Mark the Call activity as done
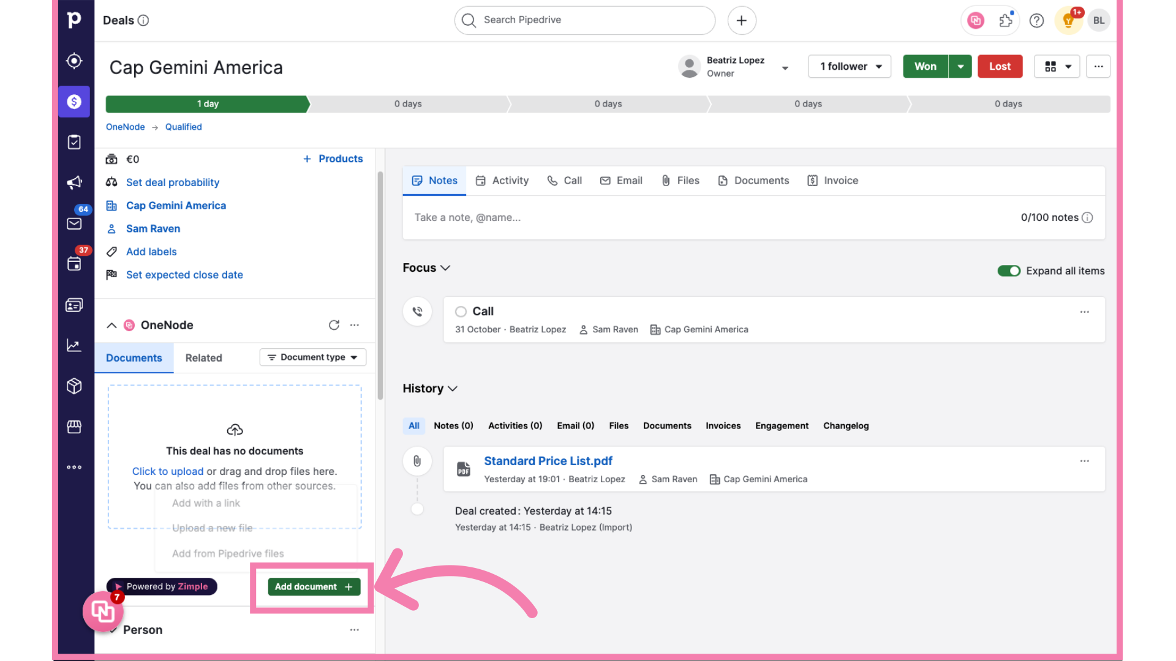 point(461,312)
